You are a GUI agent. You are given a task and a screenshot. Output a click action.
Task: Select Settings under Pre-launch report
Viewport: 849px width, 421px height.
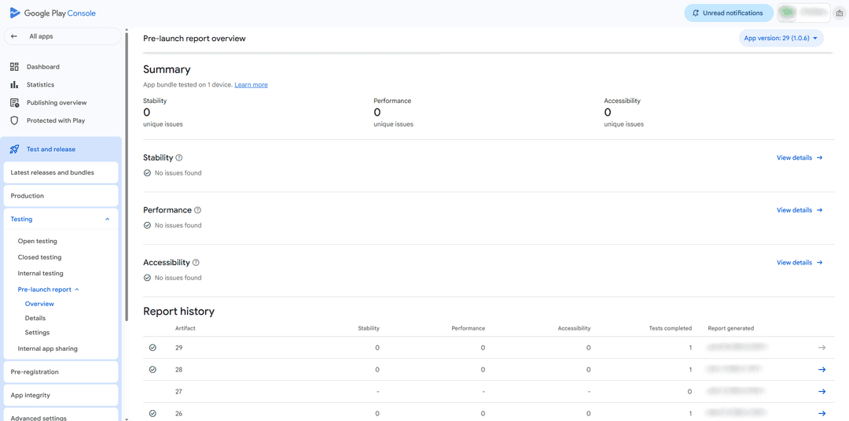pos(38,332)
